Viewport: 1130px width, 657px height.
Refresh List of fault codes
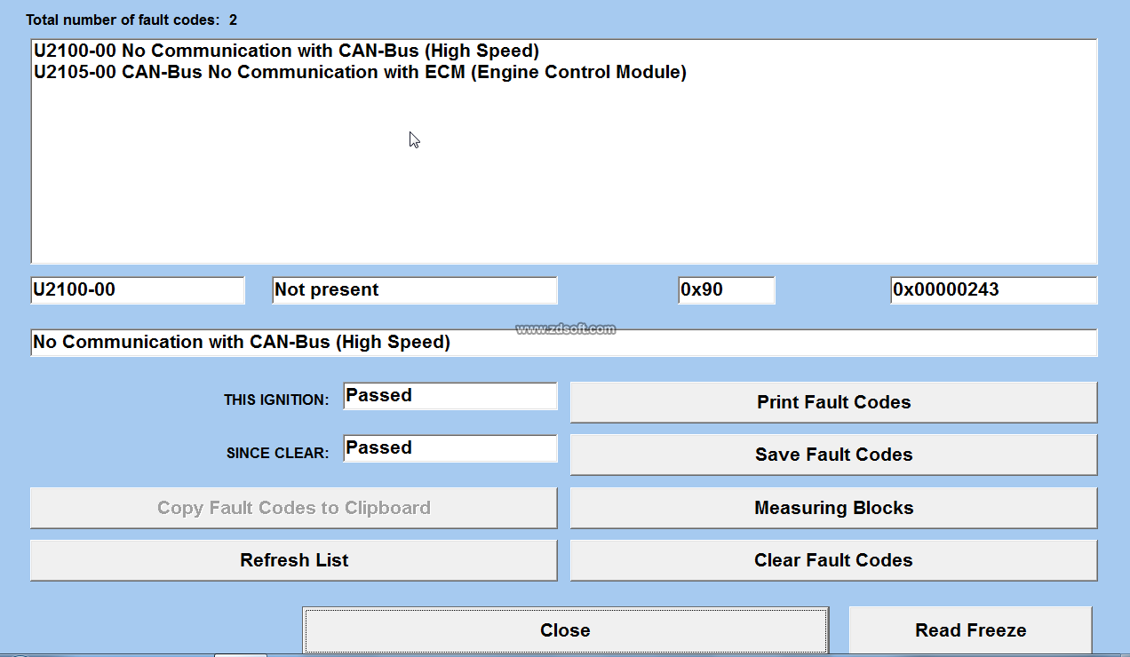(294, 560)
